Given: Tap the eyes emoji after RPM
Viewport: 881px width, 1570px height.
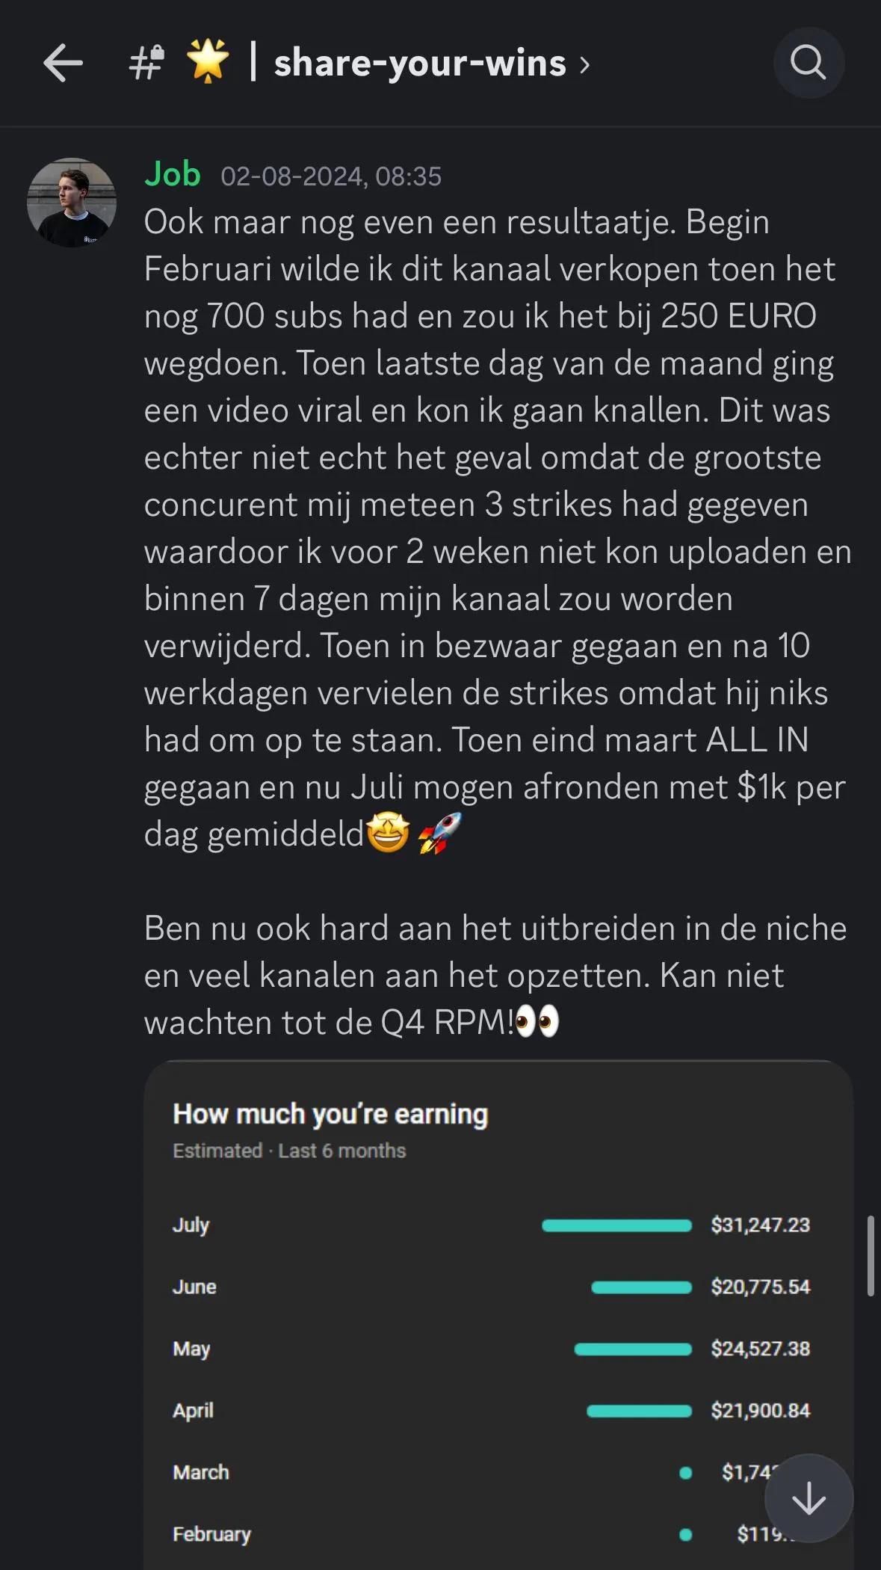Looking at the screenshot, I should (x=537, y=1022).
